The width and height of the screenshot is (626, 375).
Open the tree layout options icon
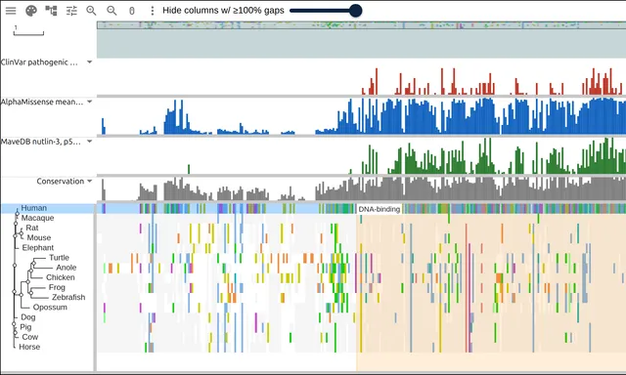[51, 11]
